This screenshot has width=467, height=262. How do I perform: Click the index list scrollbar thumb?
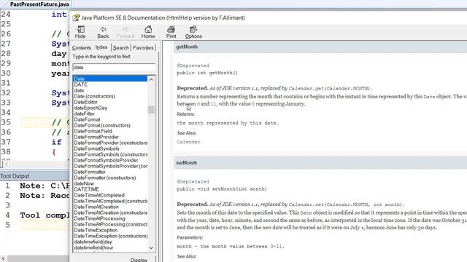151,110
